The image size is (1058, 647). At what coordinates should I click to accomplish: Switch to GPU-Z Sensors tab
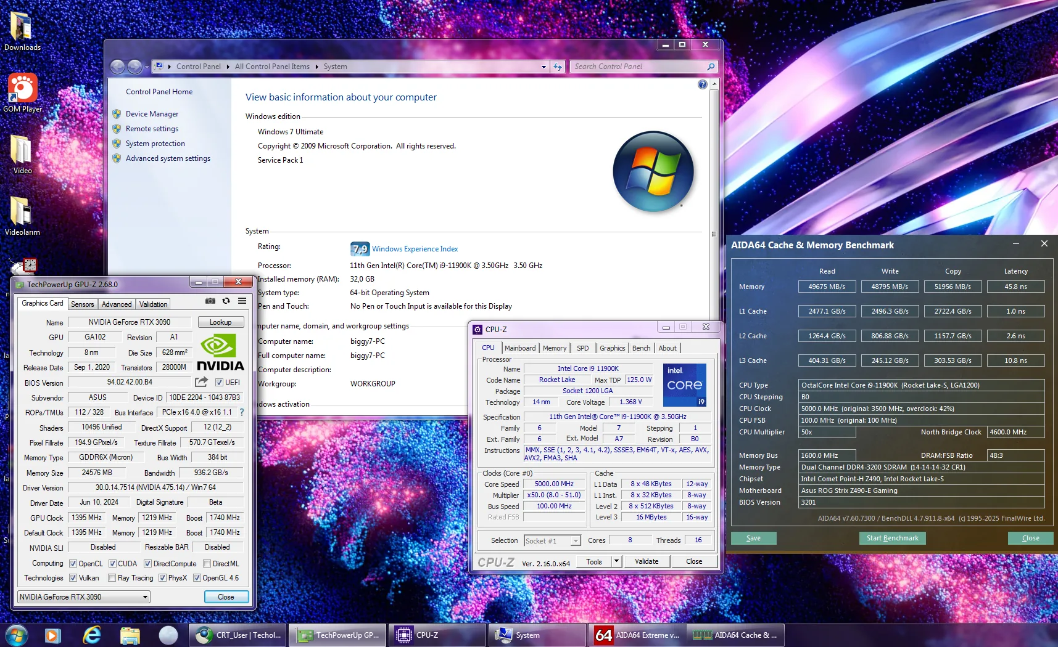click(x=82, y=304)
